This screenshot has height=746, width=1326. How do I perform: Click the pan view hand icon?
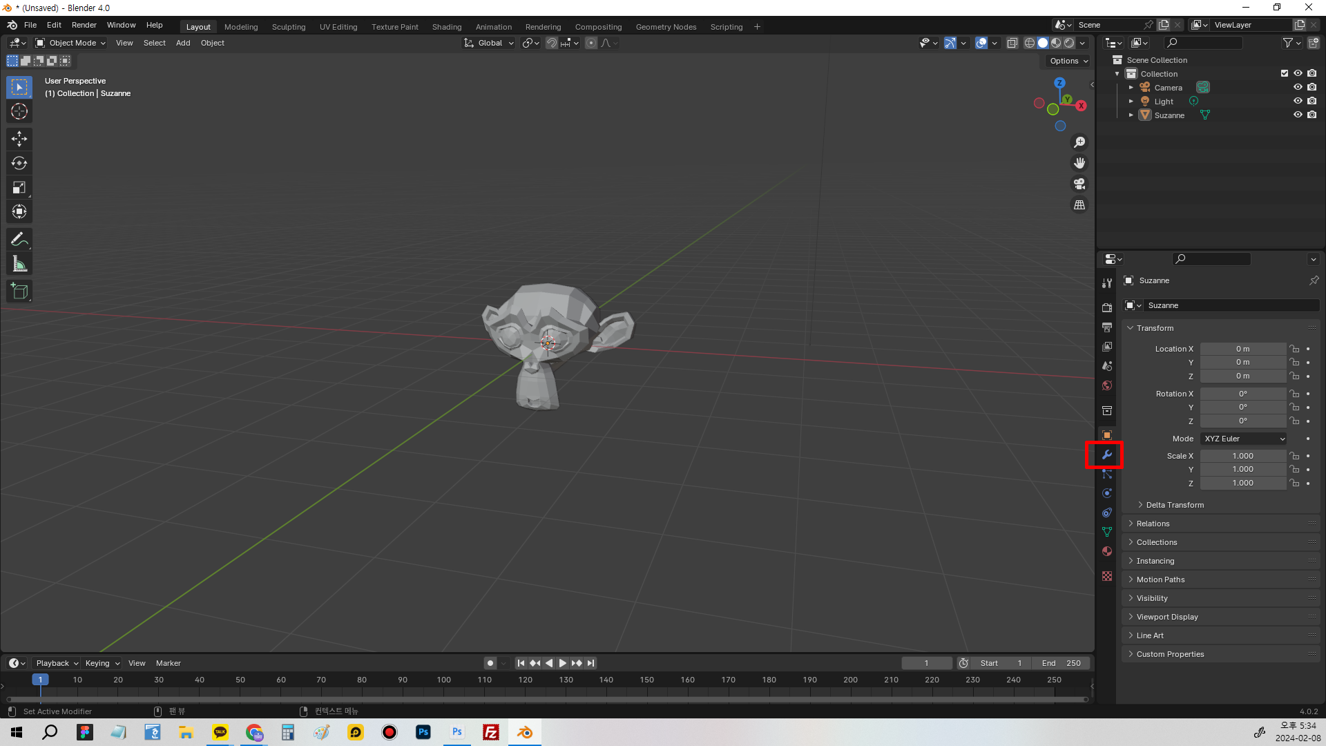click(1079, 163)
